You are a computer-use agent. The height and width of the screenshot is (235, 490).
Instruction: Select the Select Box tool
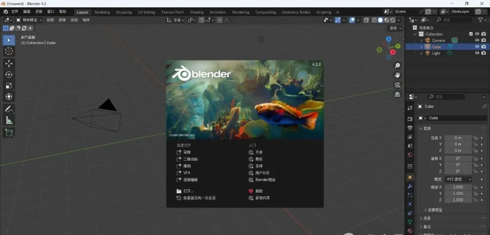click(9, 40)
